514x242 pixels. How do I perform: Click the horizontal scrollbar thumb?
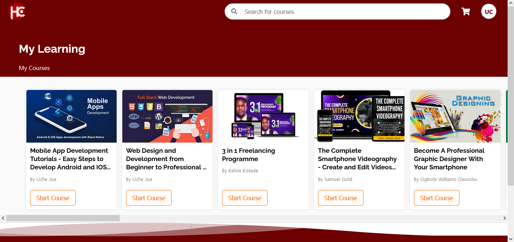[63, 218]
